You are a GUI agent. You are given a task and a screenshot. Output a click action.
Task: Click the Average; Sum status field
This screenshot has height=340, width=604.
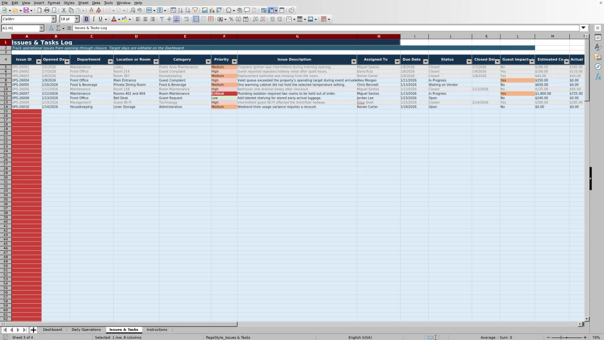(496, 337)
